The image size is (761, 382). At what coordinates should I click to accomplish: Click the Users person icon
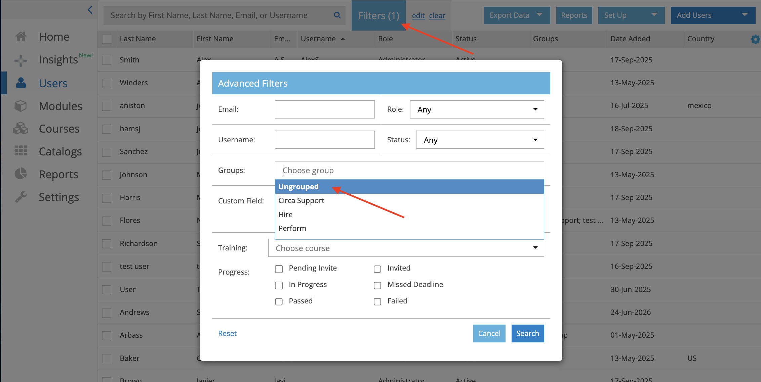[21, 83]
